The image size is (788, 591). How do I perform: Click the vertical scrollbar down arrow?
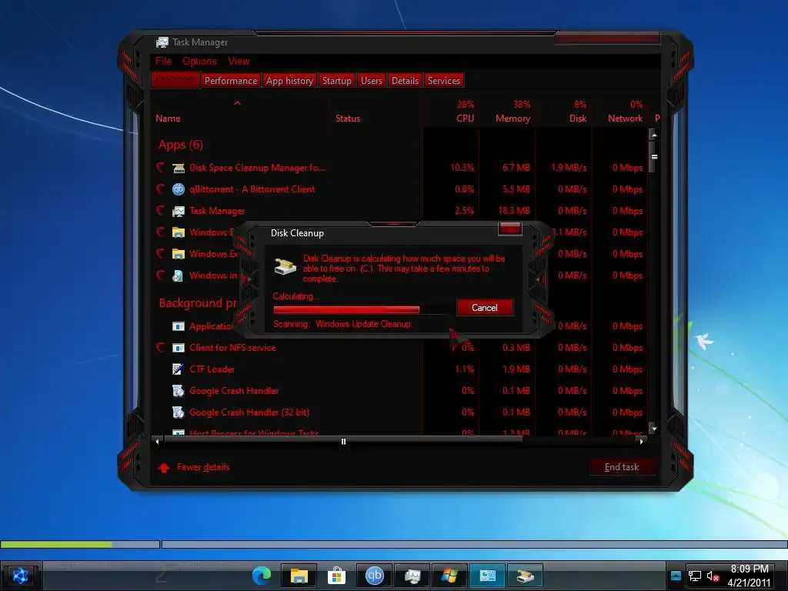click(x=654, y=429)
